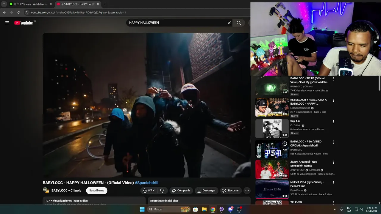Open BABYLOCC y Chinola channel avatar
The image size is (381, 214).
click(46, 190)
